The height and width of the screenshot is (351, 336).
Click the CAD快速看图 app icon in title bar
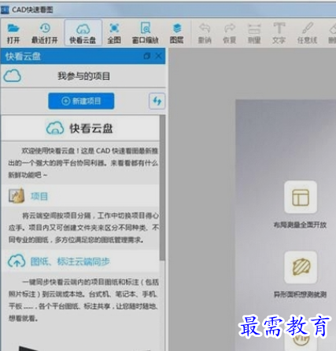click(5, 10)
